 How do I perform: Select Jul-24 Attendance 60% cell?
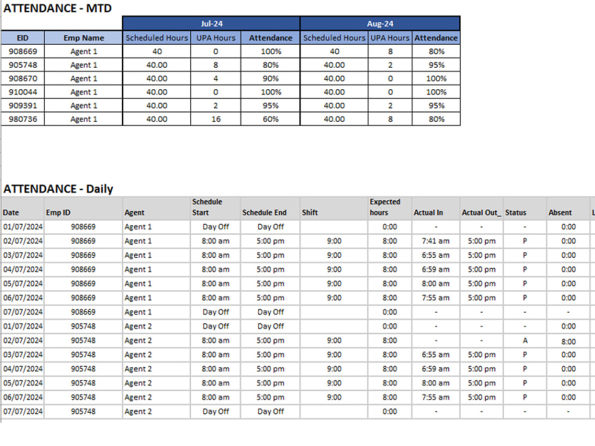click(x=271, y=119)
